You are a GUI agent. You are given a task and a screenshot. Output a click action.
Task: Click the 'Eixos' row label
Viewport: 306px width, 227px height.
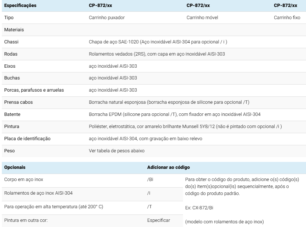tap(10, 66)
